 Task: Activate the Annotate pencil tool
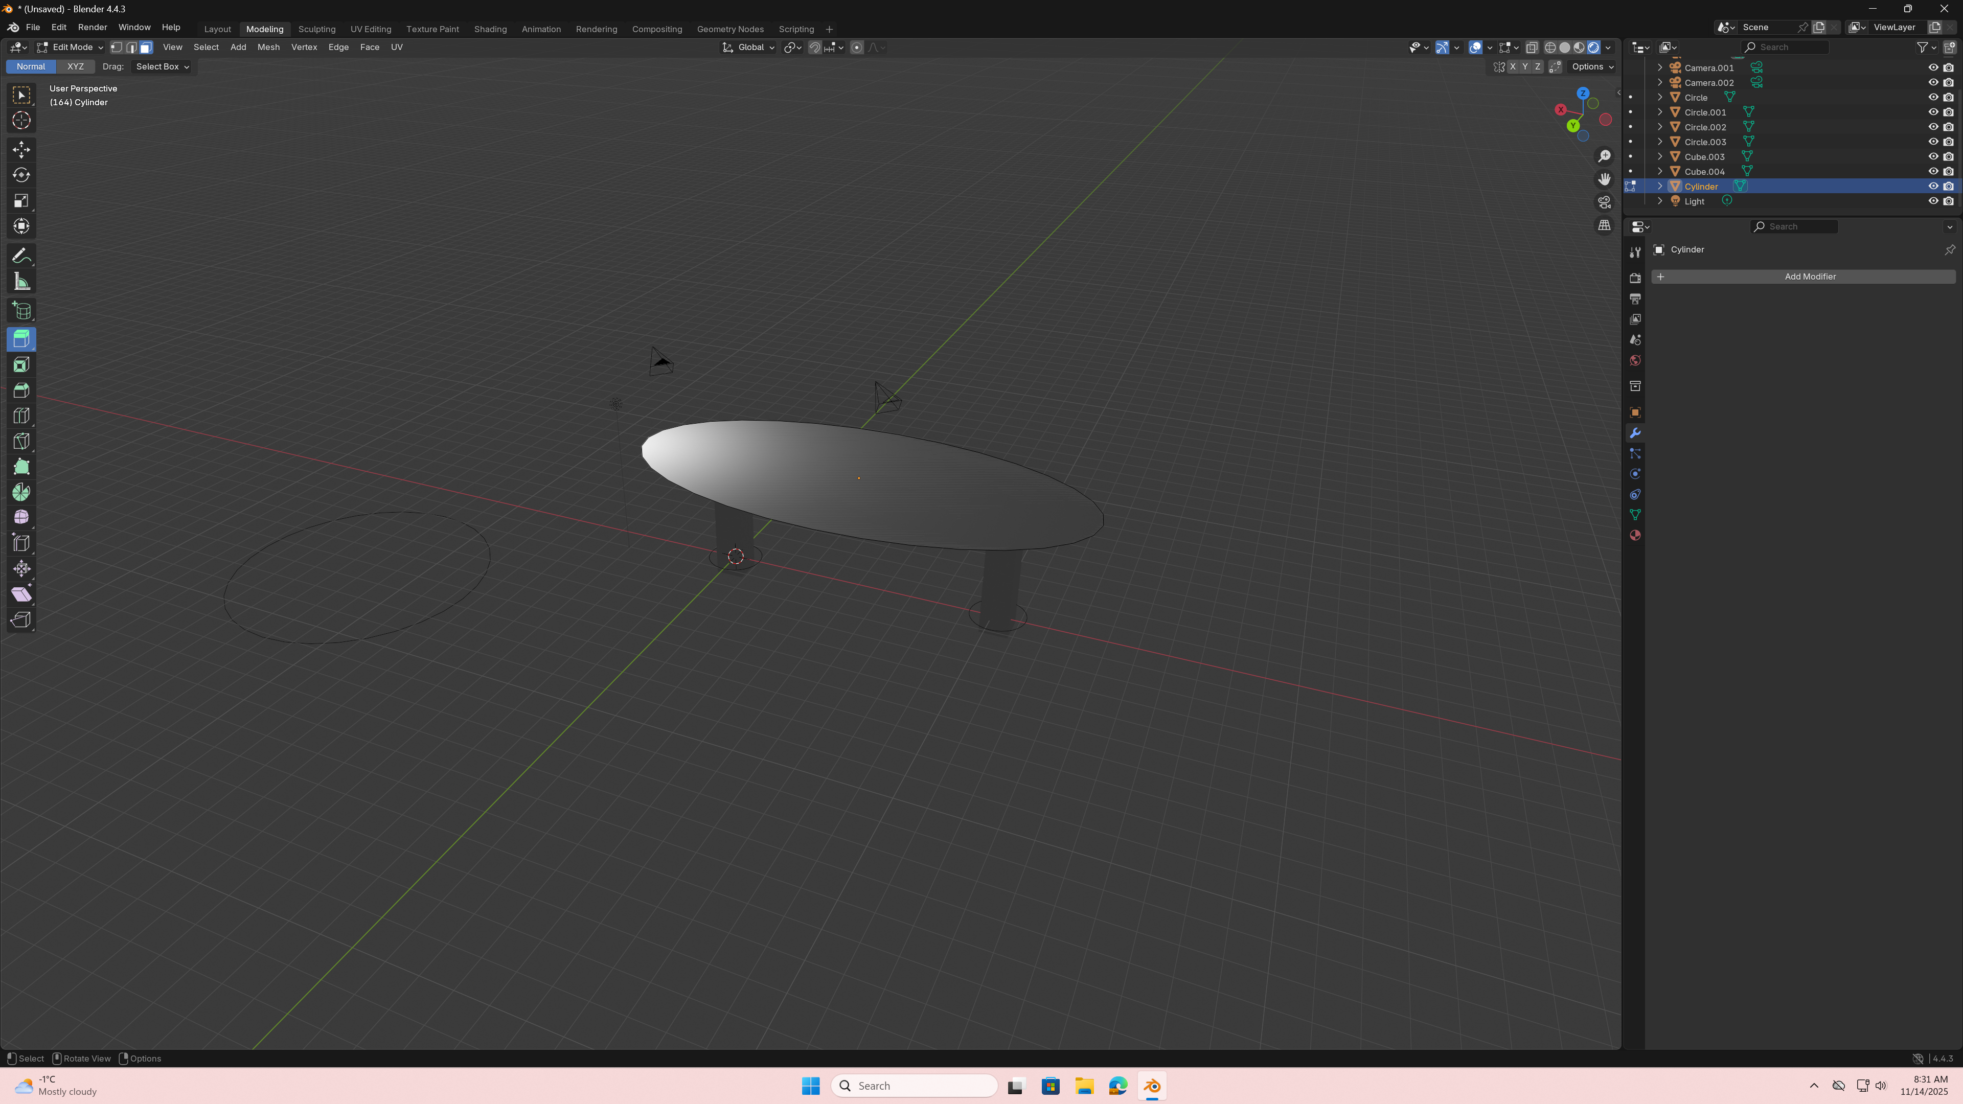(21, 256)
